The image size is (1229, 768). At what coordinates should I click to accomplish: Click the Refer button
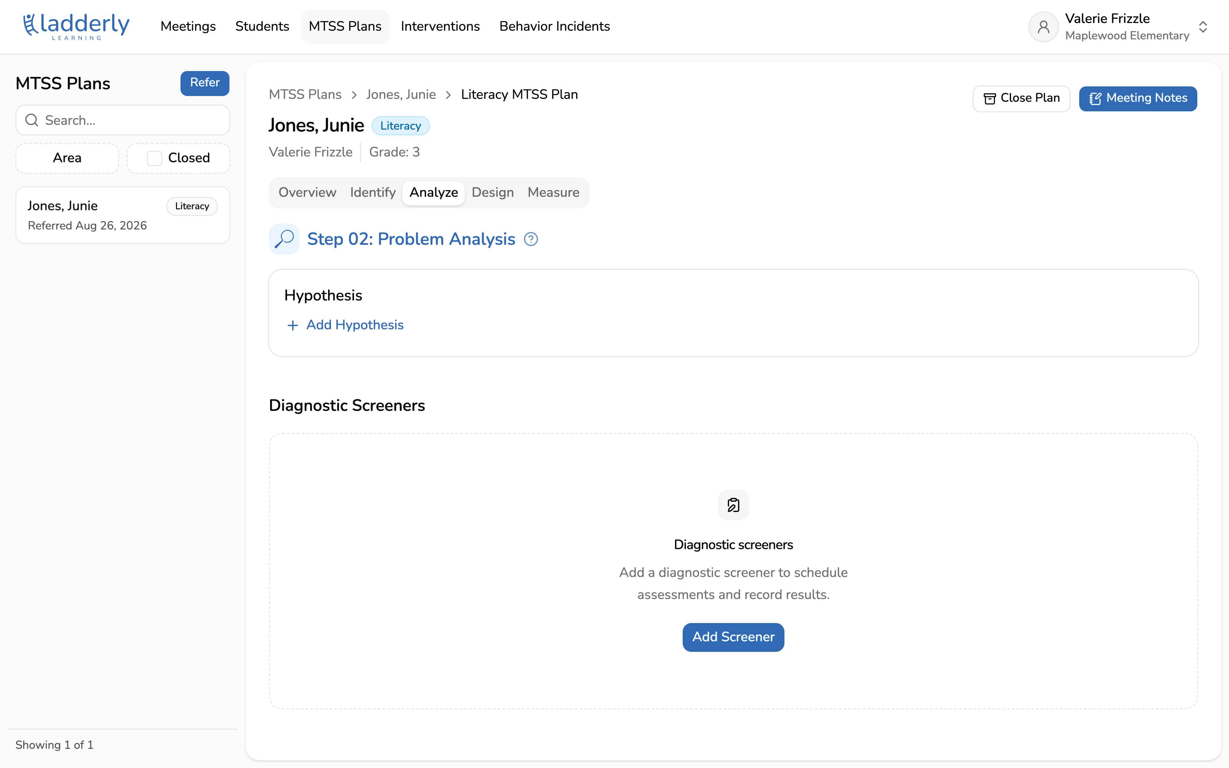pyautogui.click(x=205, y=83)
